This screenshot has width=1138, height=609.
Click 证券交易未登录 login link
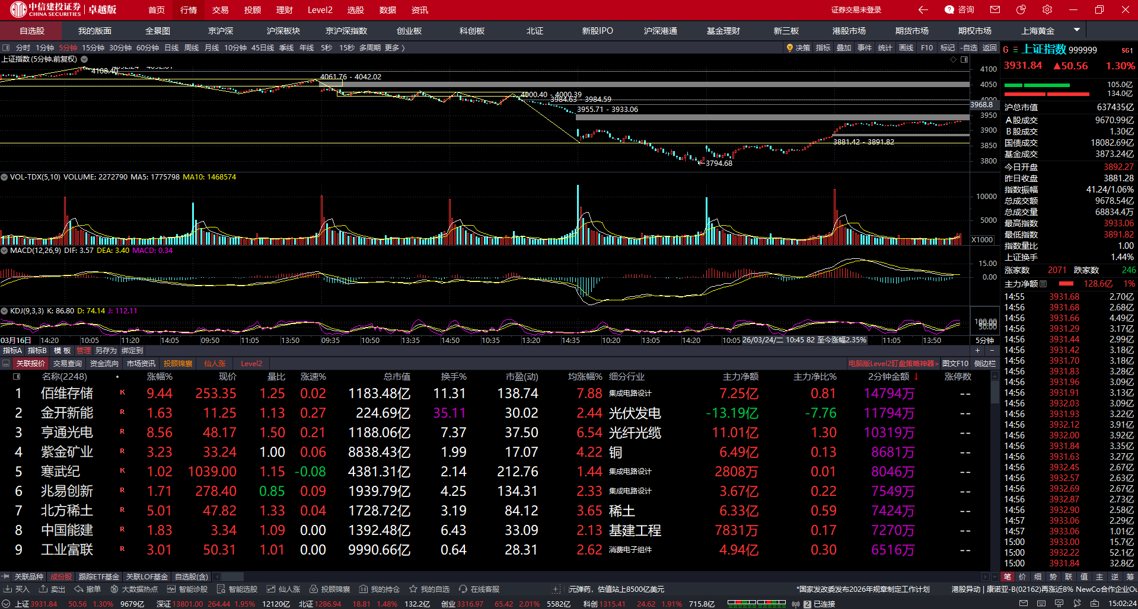pyautogui.click(x=856, y=9)
